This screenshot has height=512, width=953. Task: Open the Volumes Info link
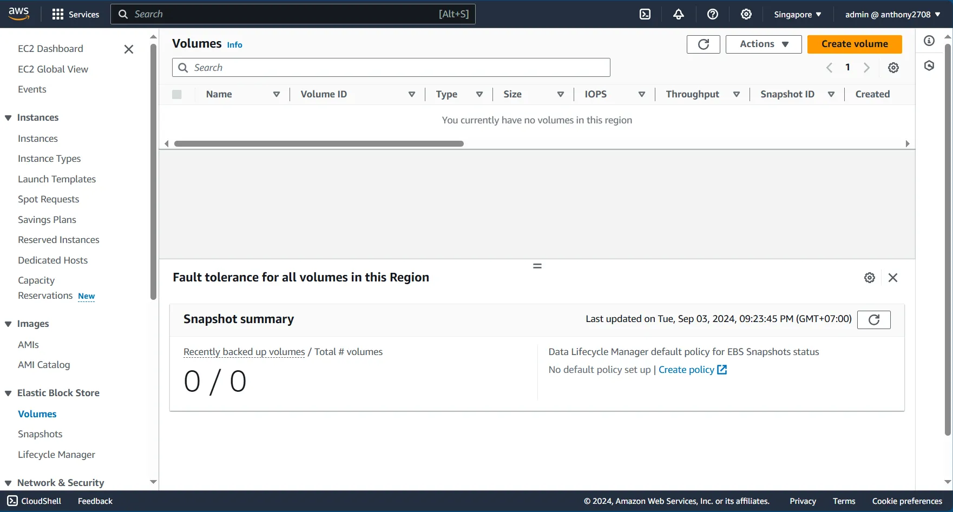click(x=234, y=45)
